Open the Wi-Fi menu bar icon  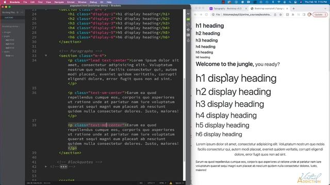point(279,2)
